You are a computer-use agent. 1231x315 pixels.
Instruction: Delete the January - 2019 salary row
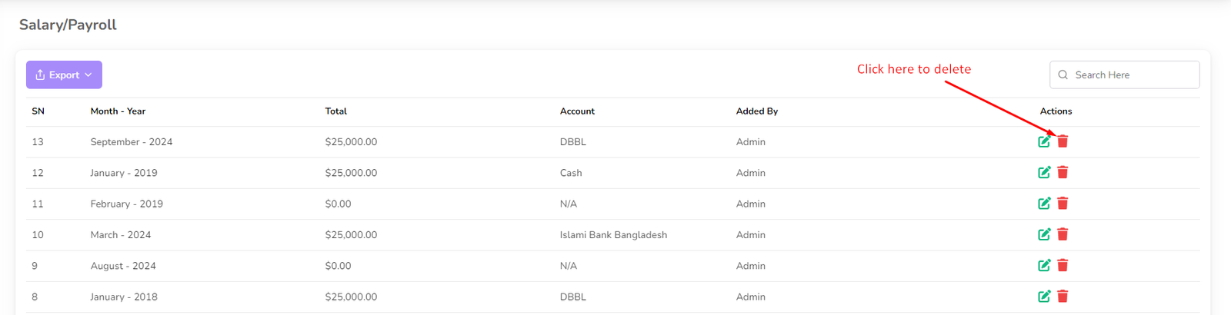tap(1063, 172)
